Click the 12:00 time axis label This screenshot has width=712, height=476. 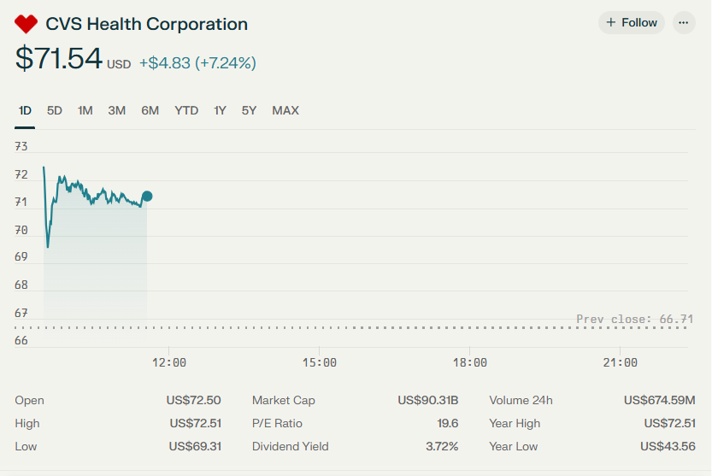coord(169,362)
